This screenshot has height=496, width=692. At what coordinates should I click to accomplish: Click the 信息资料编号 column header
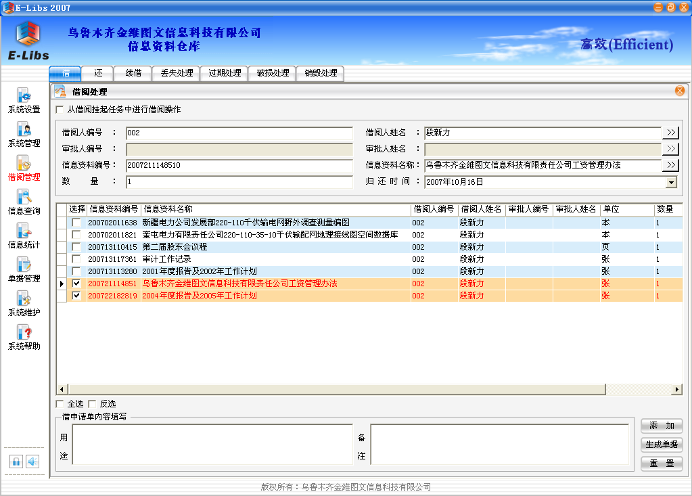[x=114, y=209]
